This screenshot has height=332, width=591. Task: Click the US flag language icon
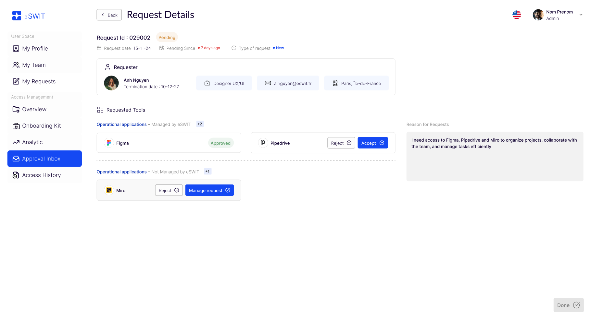516,15
